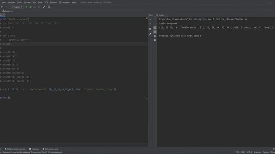Open the Run menu

34,3
